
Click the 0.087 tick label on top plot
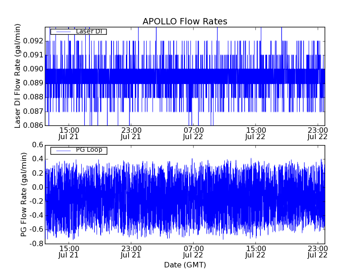[33, 111]
